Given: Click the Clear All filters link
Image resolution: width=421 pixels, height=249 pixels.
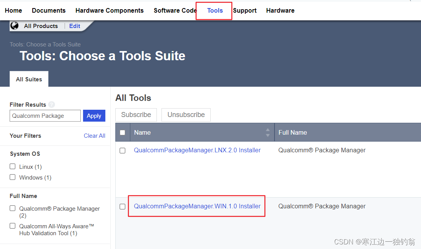Looking at the screenshot, I should 95,135.
